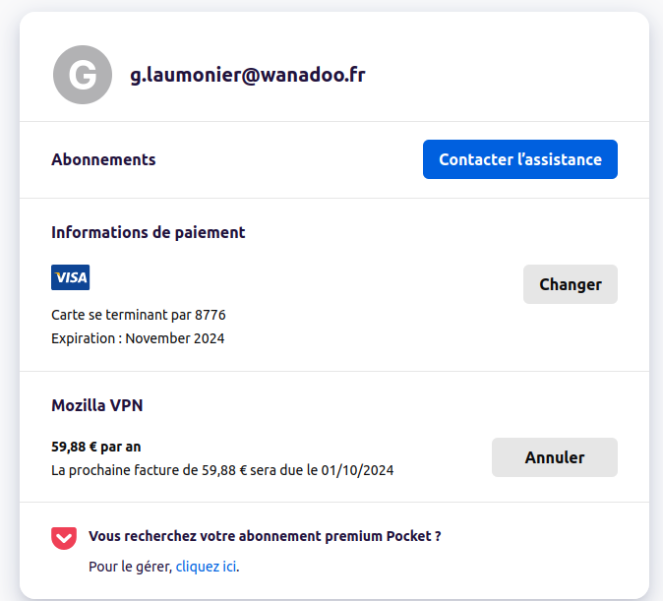
Task: Click the word Pocket in the bottom heading
Action: coord(407,536)
